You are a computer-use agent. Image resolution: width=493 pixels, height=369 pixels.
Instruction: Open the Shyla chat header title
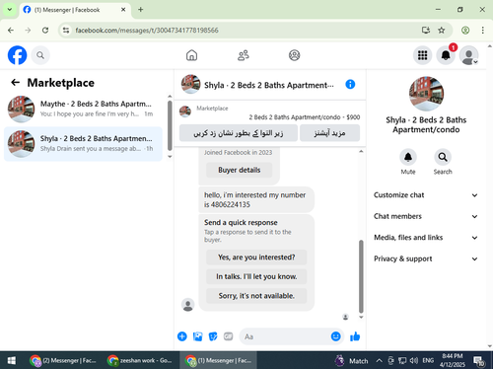click(x=269, y=85)
